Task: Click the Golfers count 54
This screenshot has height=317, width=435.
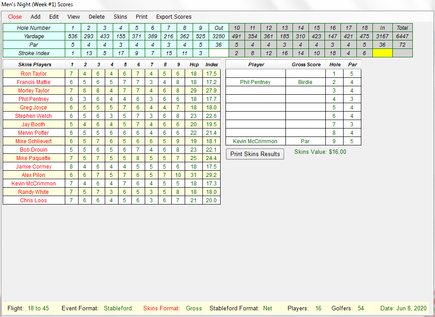Action: click(360, 308)
